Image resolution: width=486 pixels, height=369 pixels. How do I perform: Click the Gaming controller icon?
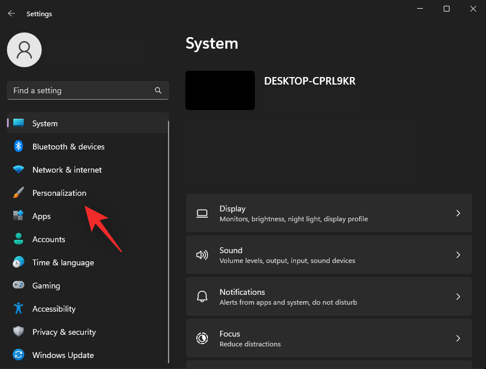pos(18,285)
